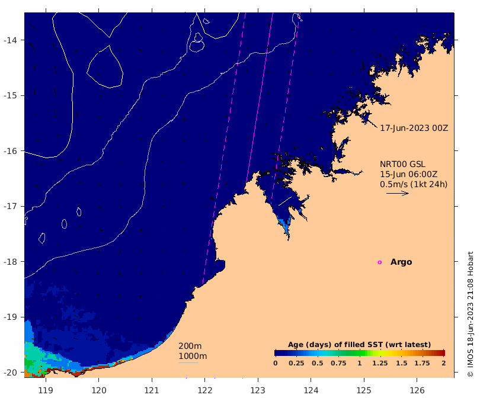This screenshot has width=480, height=398.
Task: Click the NRT00 GSL text label
Action: pyautogui.click(x=402, y=164)
